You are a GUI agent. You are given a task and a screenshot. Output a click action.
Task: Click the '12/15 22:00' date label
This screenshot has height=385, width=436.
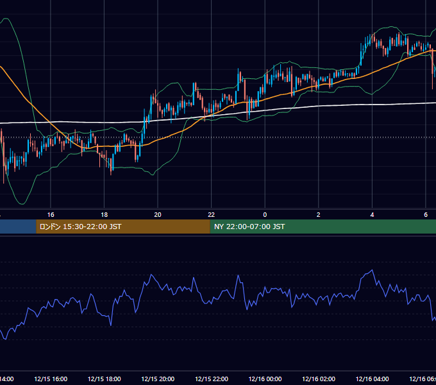tap(212, 379)
